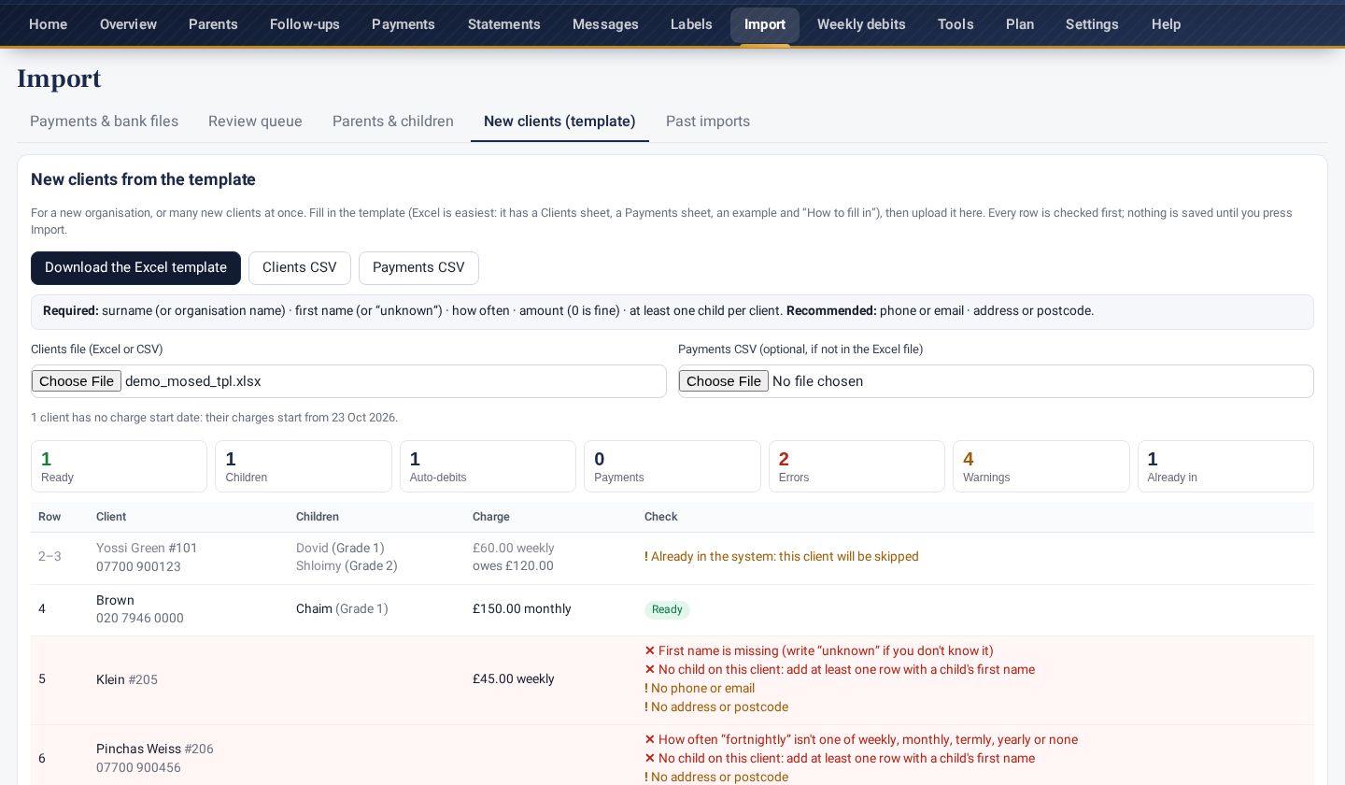1345x785 pixels.
Task: Switch to the Review queue tab
Action: [255, 121]
